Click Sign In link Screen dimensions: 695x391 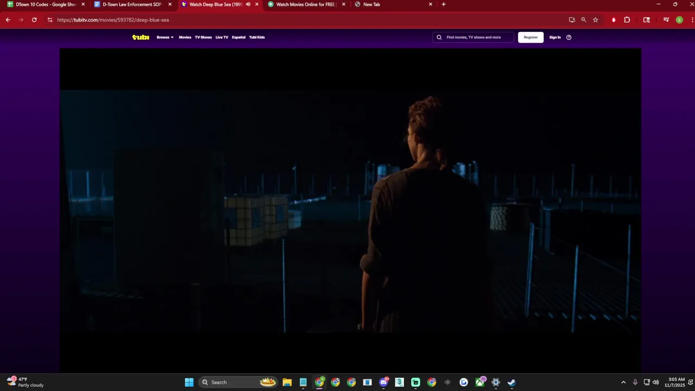[554, 37]
